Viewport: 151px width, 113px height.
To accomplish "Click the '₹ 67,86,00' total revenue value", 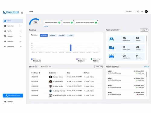I will [37, 61].
